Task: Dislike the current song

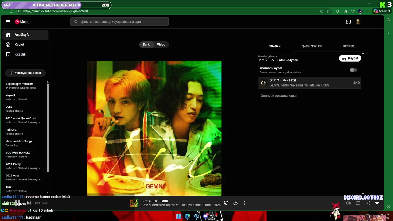Action: 226,203
